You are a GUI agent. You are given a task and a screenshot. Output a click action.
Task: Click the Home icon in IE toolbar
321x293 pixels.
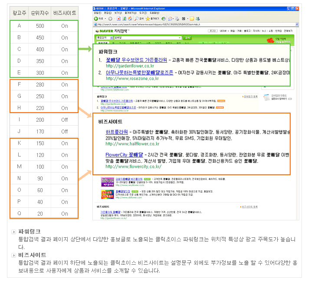[x=129, y=19]
